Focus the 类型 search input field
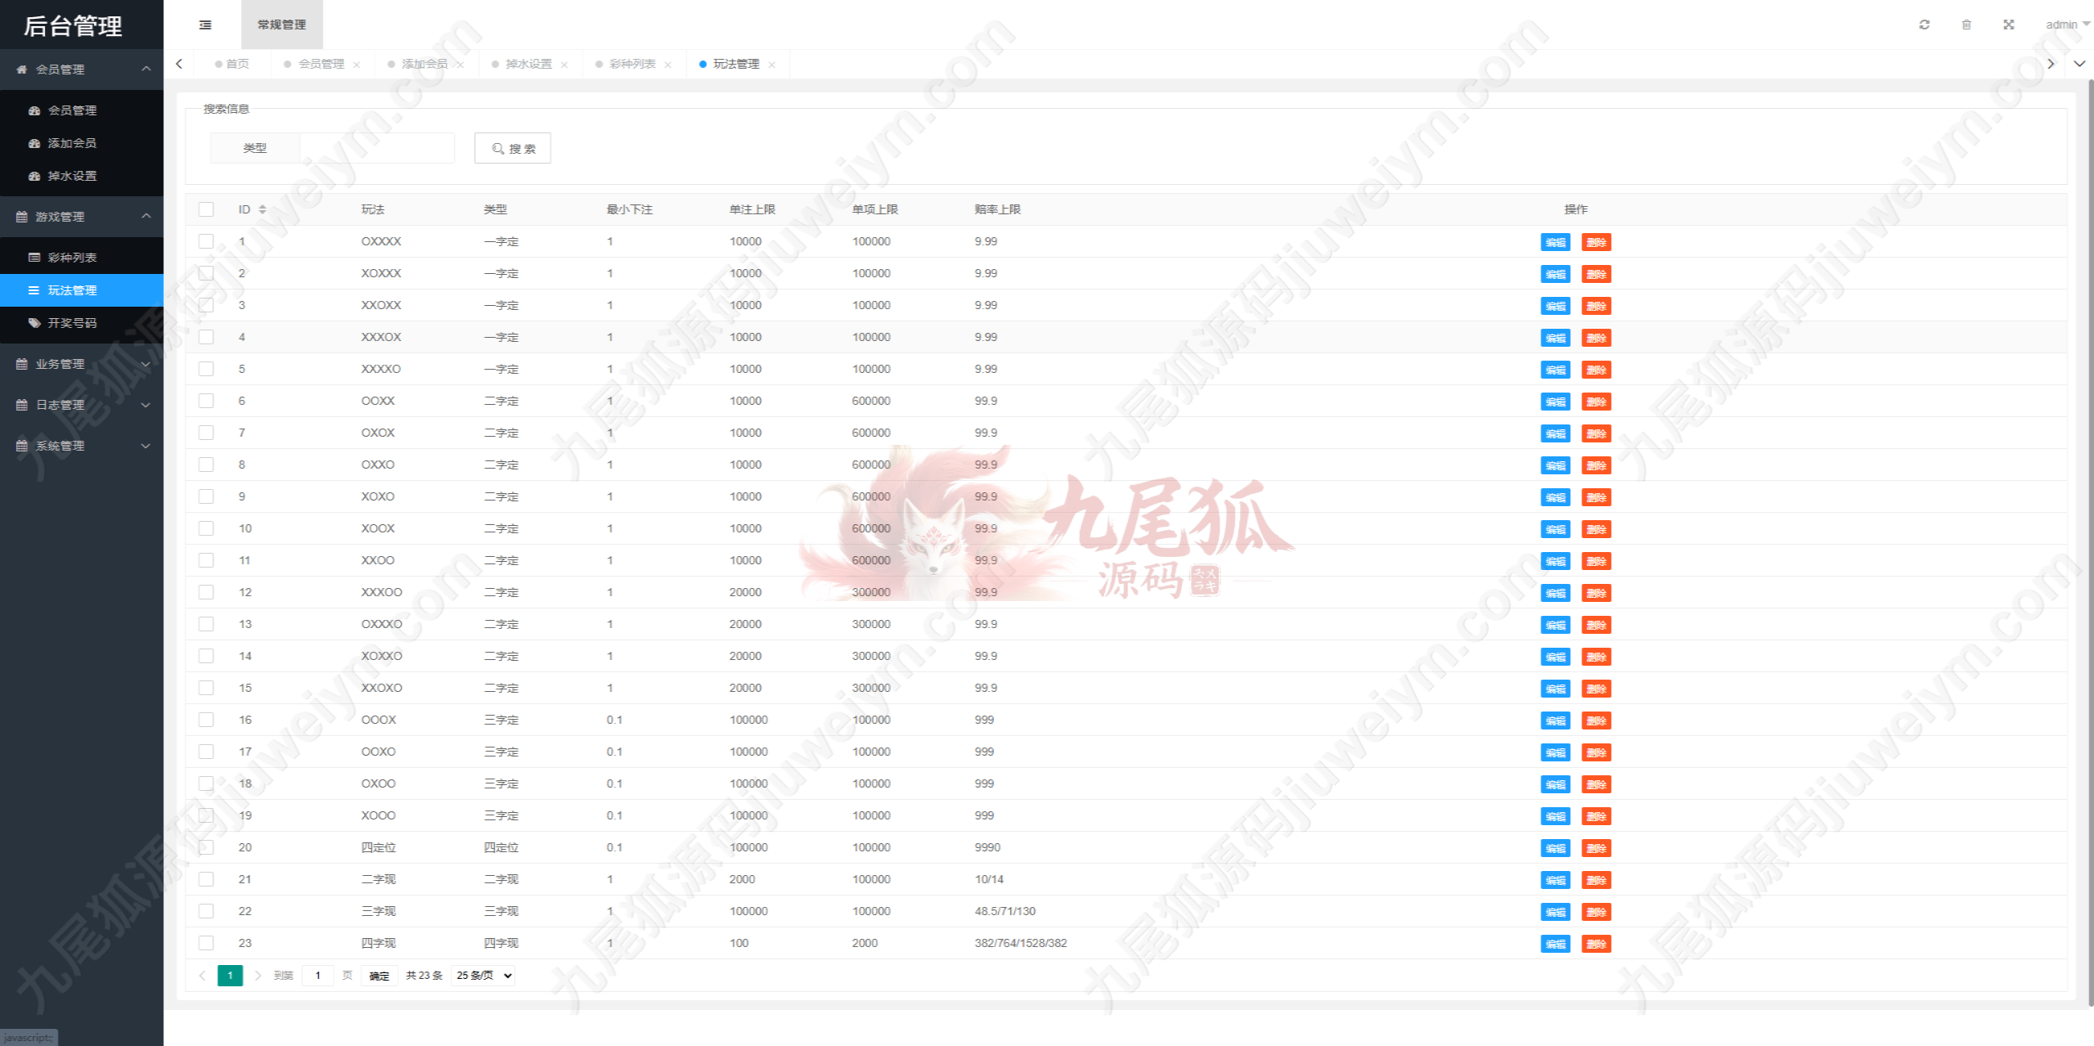2094x1046 pixels. tap(376, 148)
